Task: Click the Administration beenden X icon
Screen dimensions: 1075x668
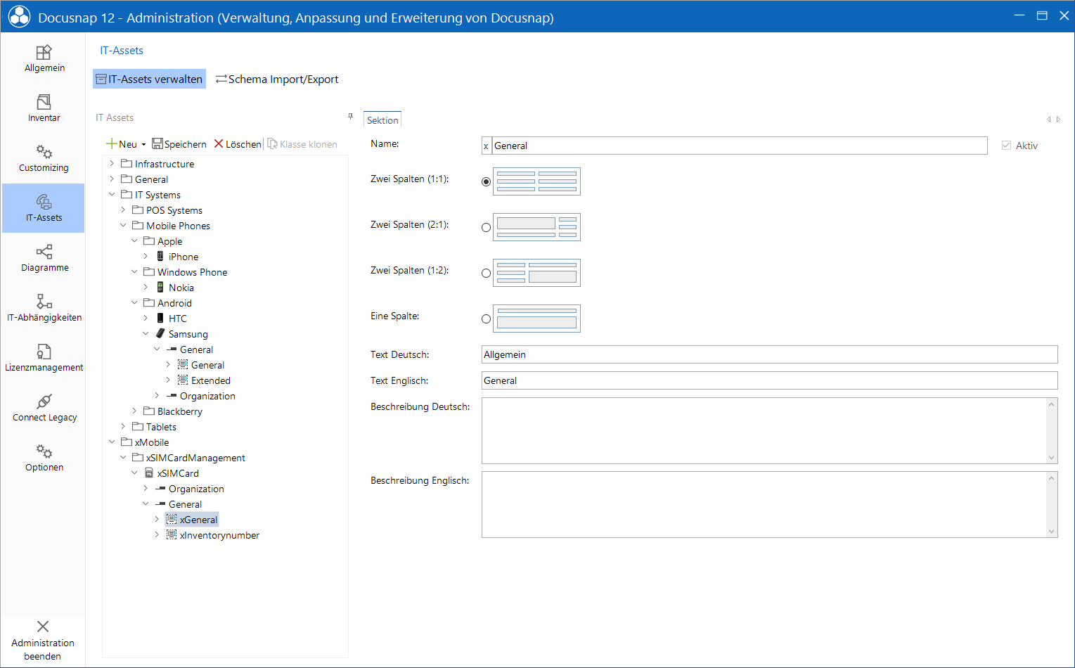Action: click(43, 627)
